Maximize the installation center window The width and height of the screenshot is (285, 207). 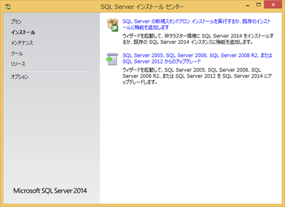258,5
